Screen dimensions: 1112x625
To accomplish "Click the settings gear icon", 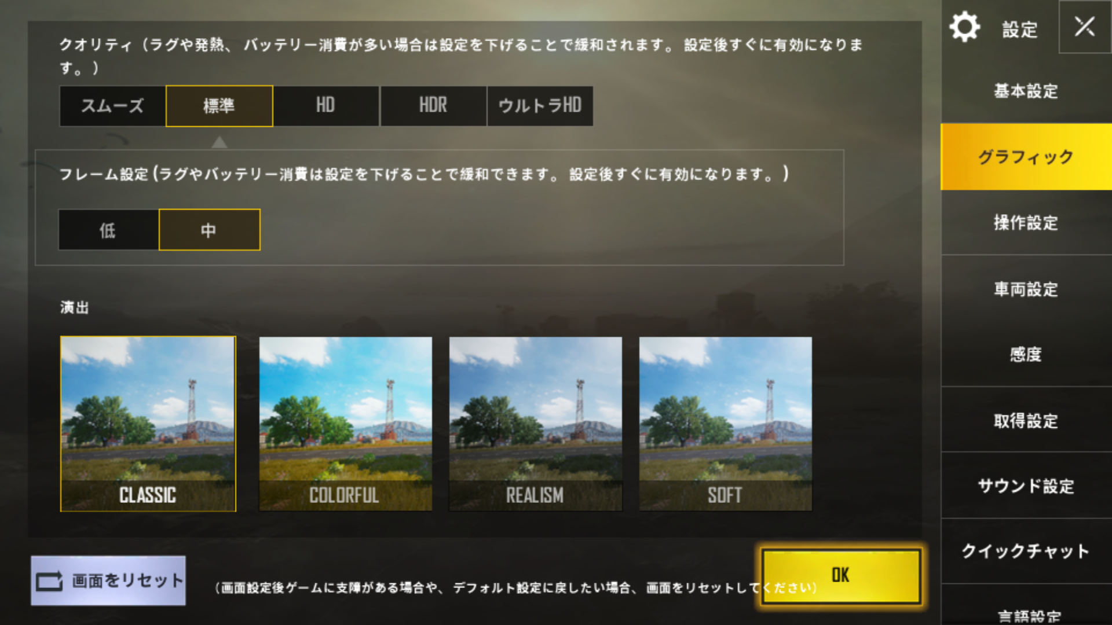I will [964, 27].
